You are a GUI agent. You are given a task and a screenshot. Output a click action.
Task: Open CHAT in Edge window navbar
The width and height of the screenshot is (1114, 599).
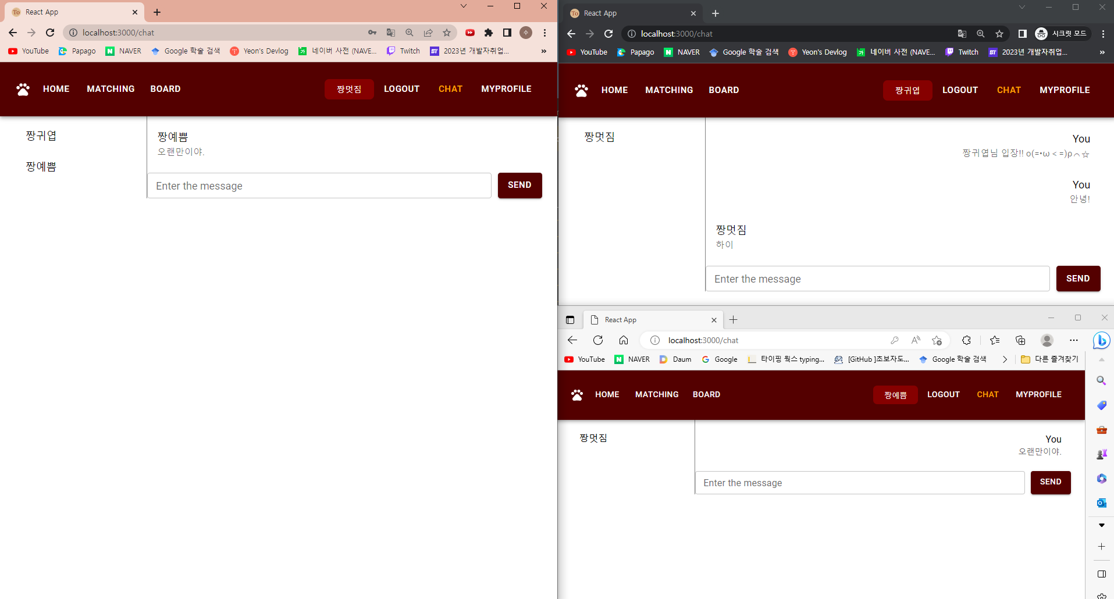[x=988, y=394]
